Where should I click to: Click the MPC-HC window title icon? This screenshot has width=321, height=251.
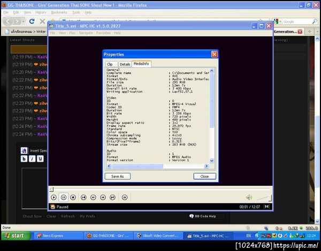pos(51,26)
